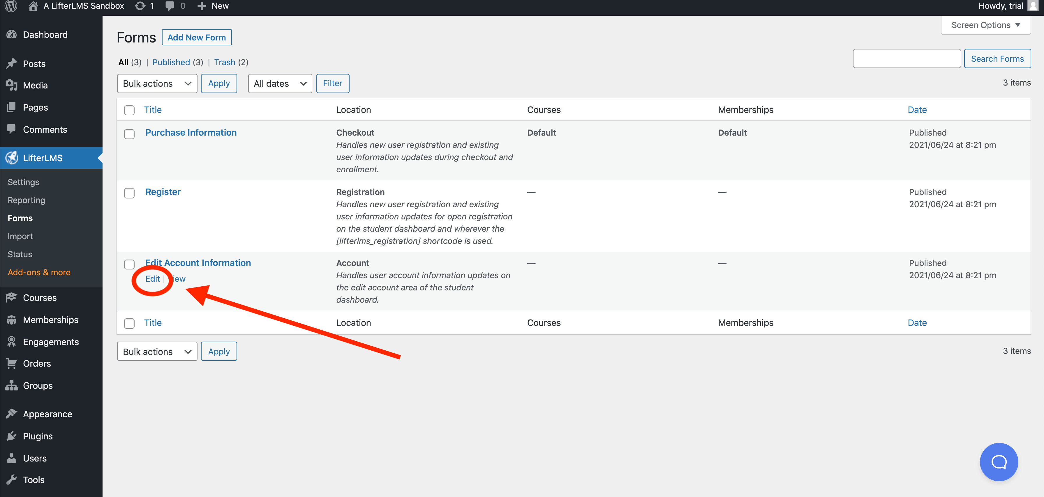Click the Media icon
This screenshot has width=1044, height=497.
coord(12,85)
